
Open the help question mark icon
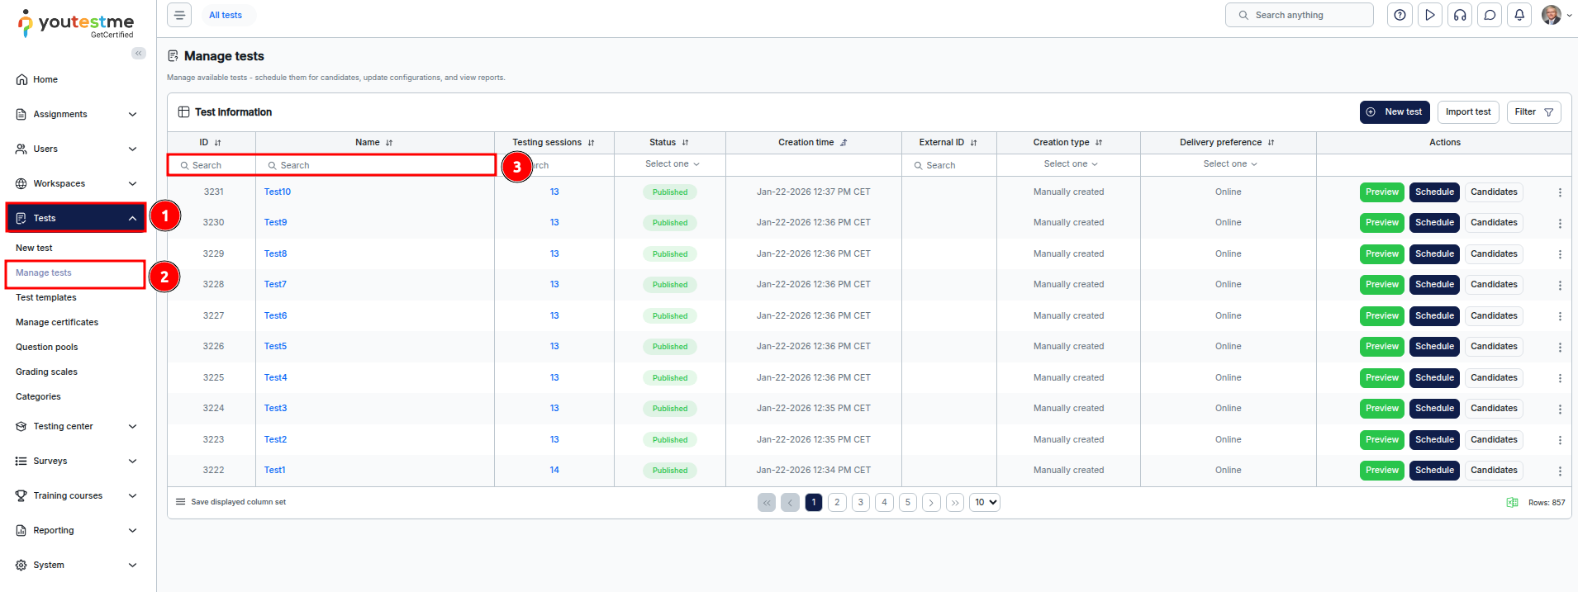click(x=1400, y=15)
